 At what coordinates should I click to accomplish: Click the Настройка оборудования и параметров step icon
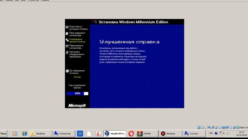[x=67, y=53]
